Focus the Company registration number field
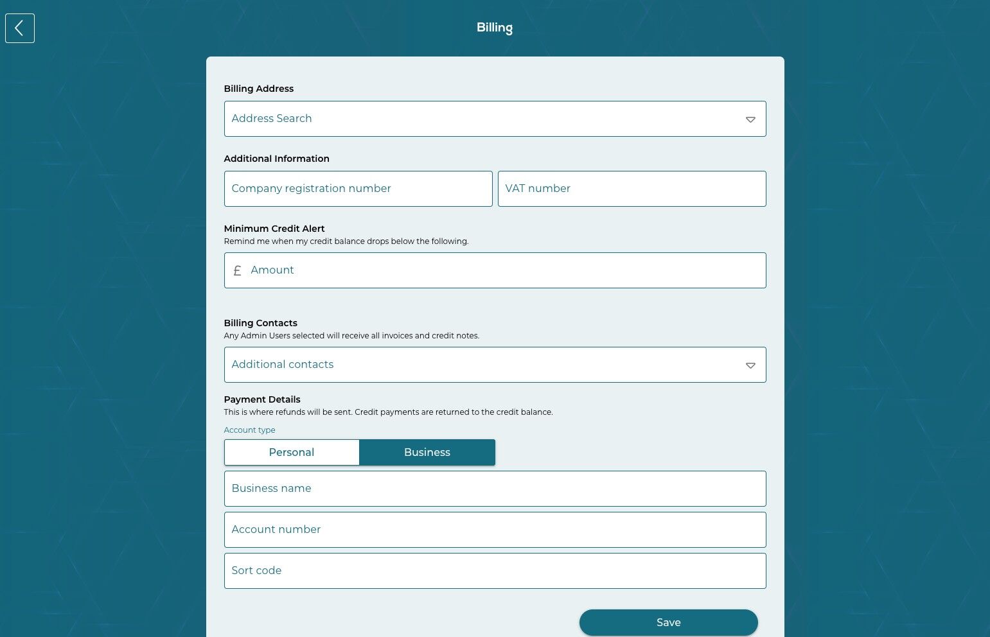990x637 pixels. pos(358,189)
